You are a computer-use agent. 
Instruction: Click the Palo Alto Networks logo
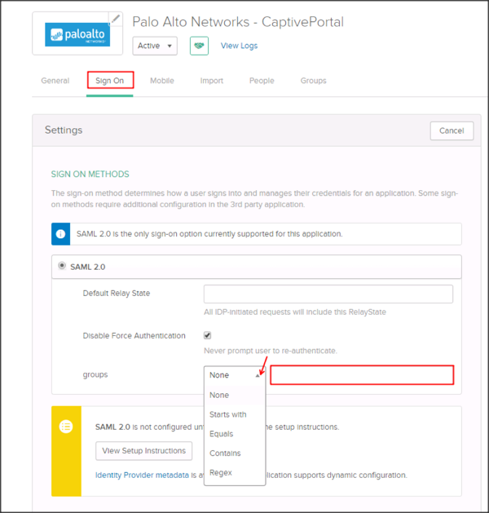(77, 34)
